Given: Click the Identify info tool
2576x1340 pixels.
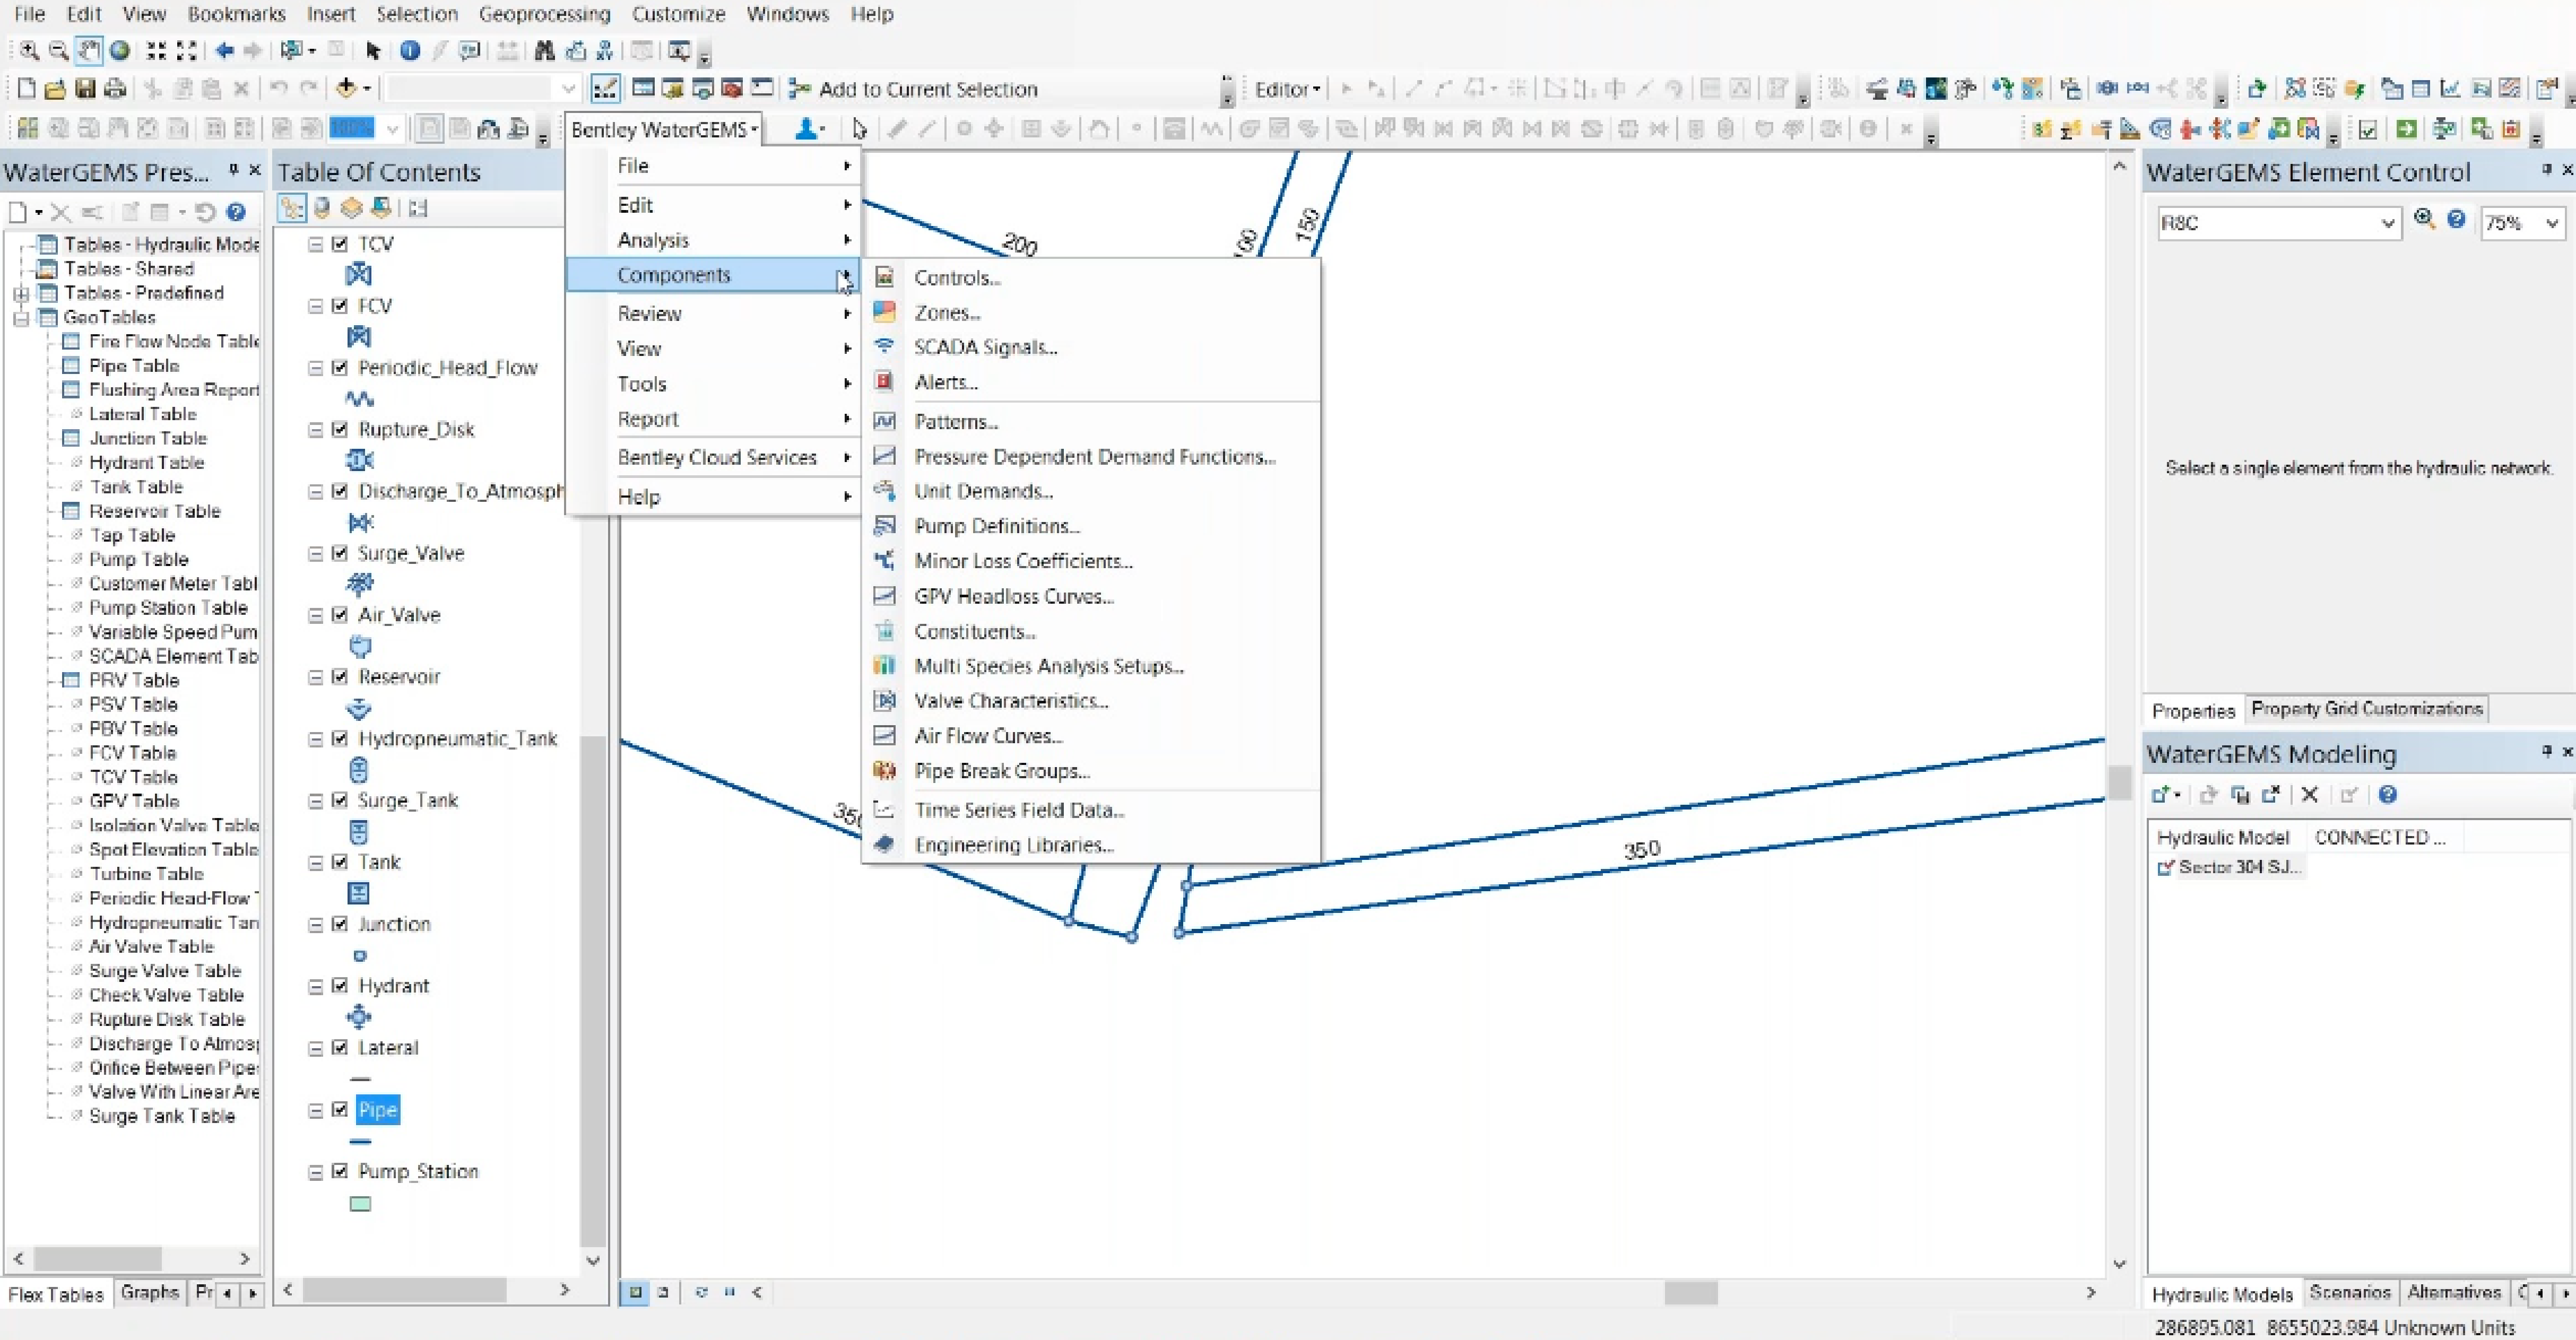Looking at the screenshot, I should 409,50.
